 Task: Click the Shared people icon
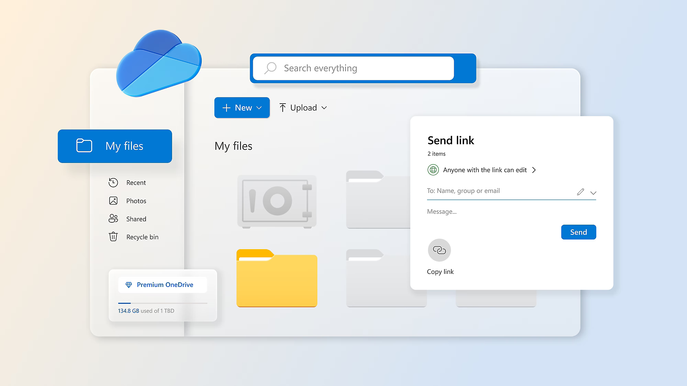pyautogui.click(x=113, y=219)
